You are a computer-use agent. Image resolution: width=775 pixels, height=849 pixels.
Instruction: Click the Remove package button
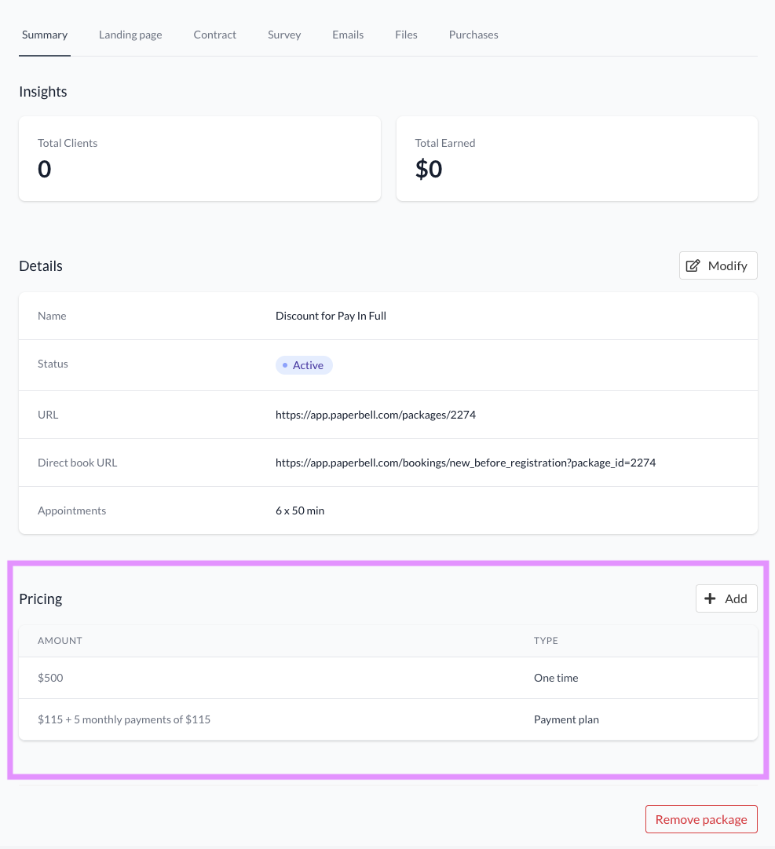click(x=701, y=819)
